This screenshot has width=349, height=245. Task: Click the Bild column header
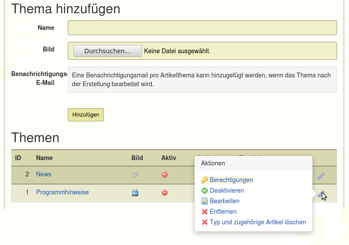137,158
